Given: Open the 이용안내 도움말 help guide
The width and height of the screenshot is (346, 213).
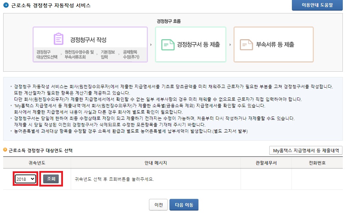Looking at the screenshot, I should [x=317, y=6].
